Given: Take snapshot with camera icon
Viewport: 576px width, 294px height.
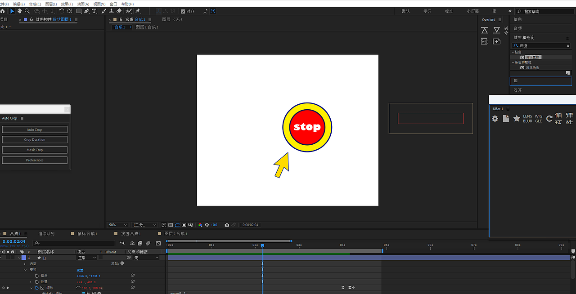Looking at the screenshot, I should pyautogui.click(x=227, y=225).
